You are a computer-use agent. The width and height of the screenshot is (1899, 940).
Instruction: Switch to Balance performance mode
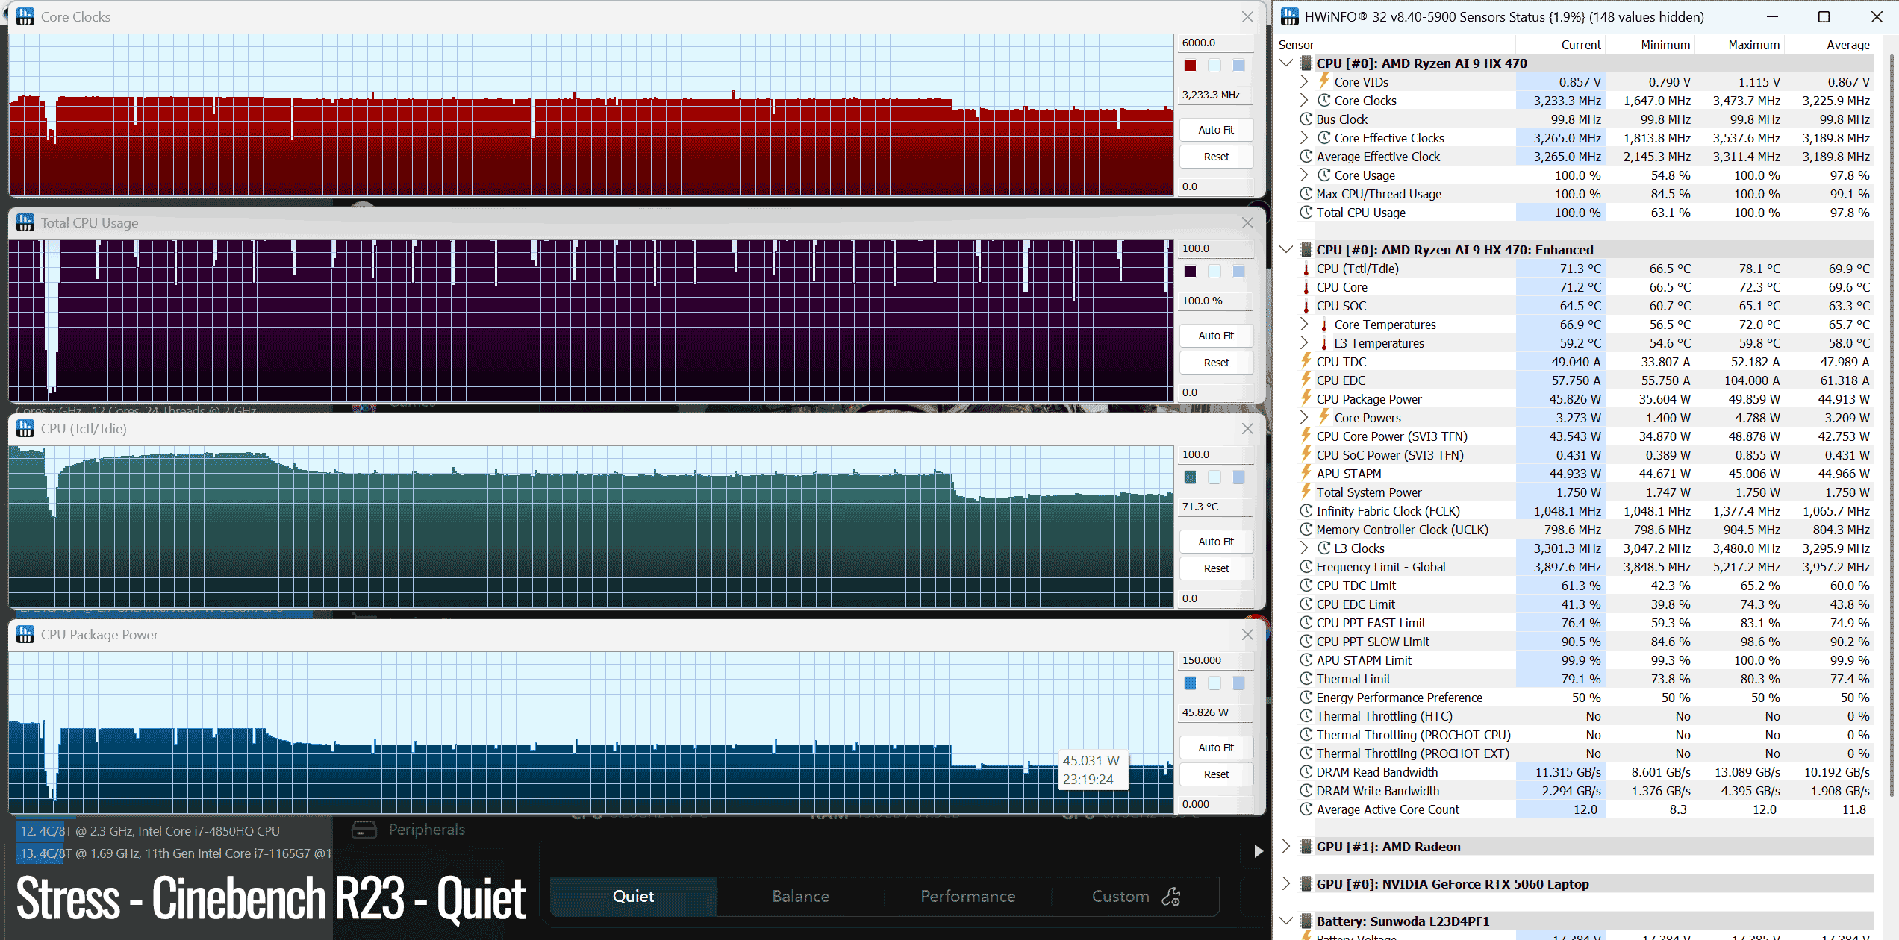point(800,896)
